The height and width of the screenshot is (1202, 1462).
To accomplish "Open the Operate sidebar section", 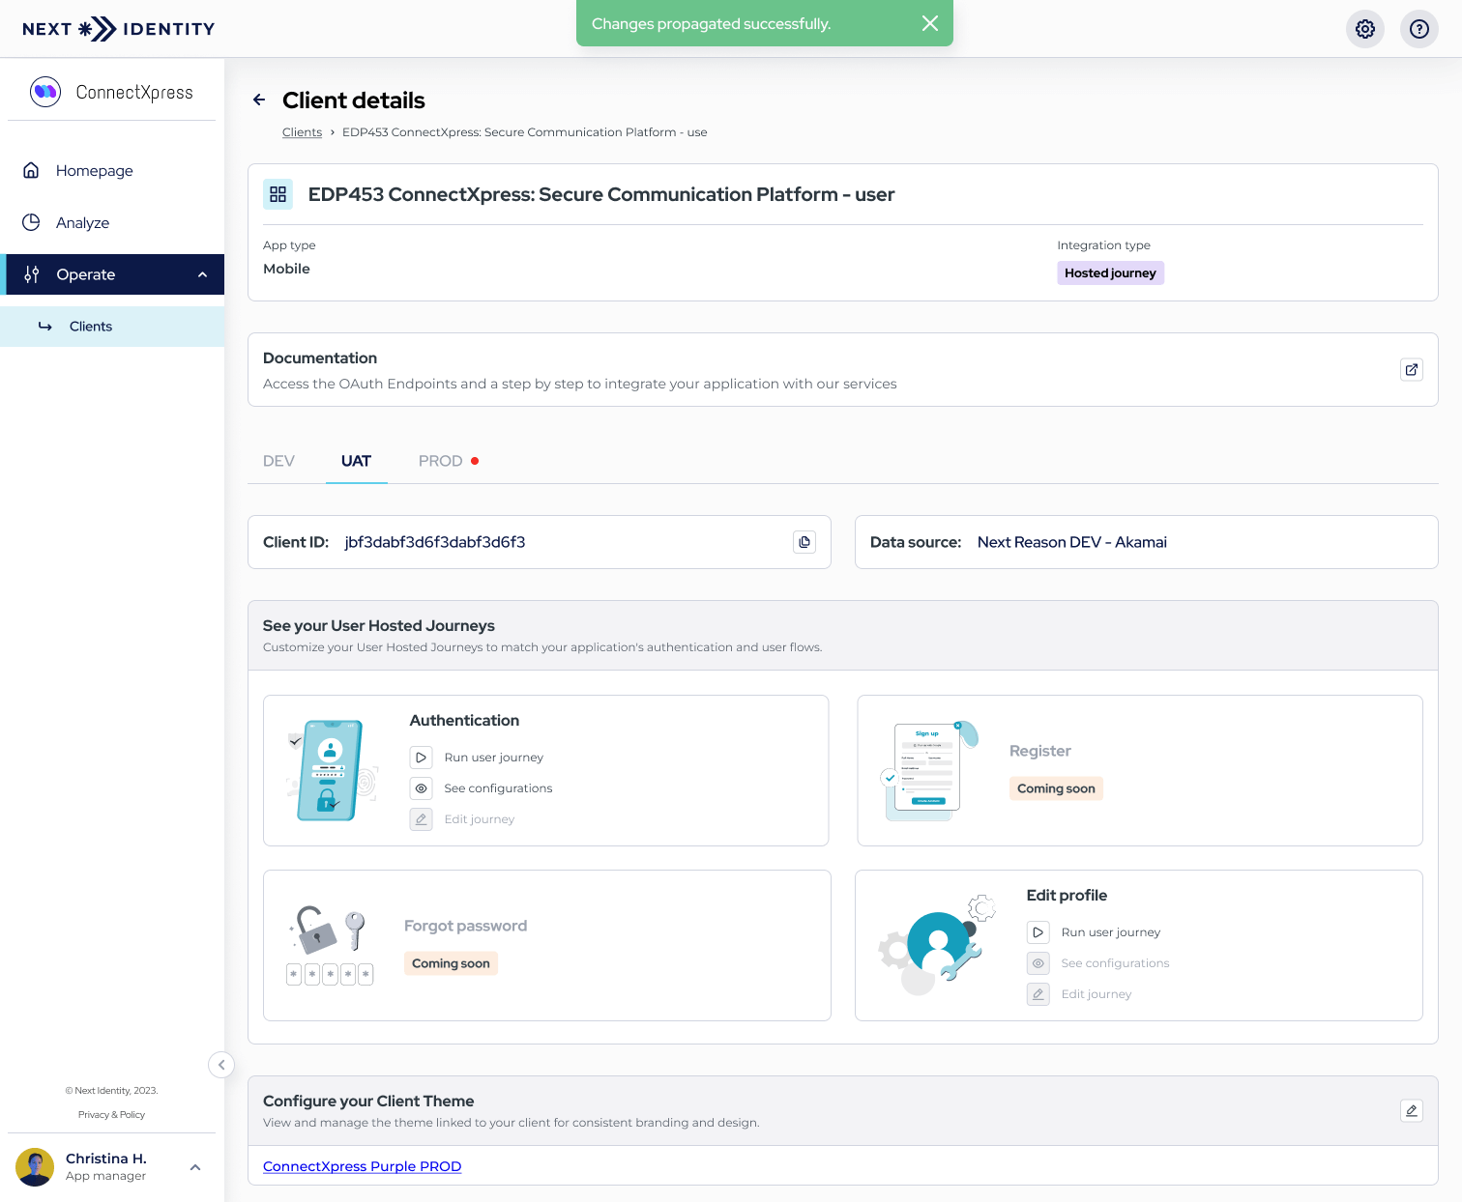I will pos(112,274).
